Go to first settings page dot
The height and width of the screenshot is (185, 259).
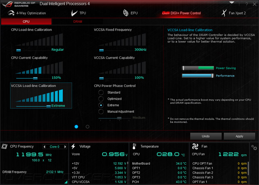click(76, 127)
